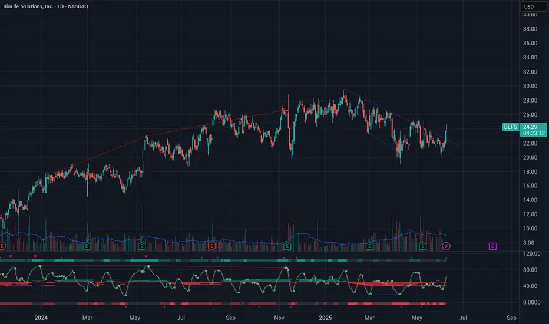Viewport: 549px width, 324px height.
Task: Open the red earnings marker near August 2024
Action: pos(211,246)
